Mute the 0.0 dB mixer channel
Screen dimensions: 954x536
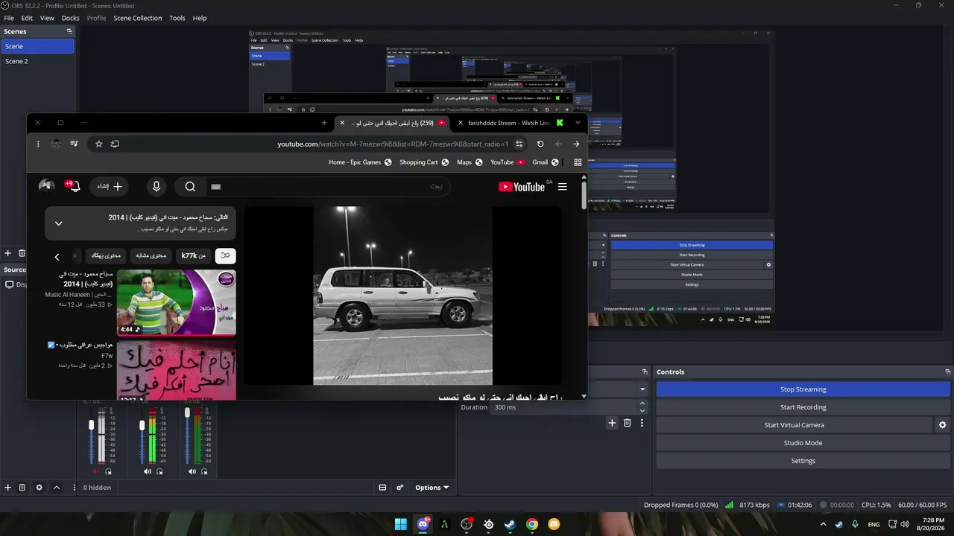[x=192, y=471]
